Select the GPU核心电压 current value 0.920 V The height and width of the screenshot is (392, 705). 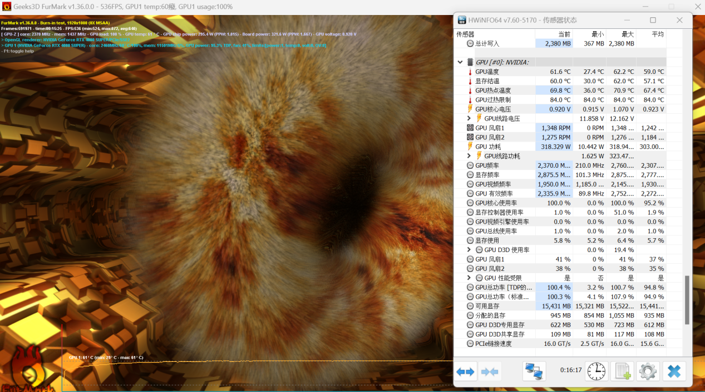point(560,109)
